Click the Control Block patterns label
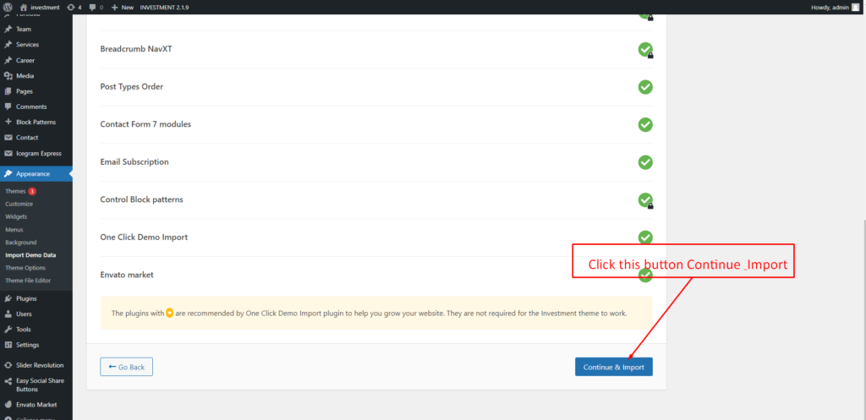 point(141,199)
